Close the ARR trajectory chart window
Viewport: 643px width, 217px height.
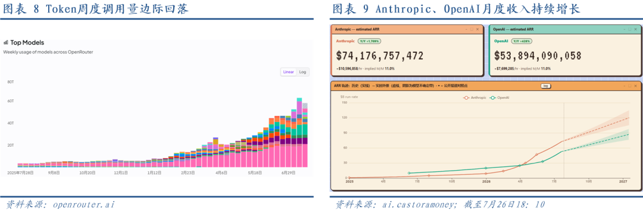(635, 86)
